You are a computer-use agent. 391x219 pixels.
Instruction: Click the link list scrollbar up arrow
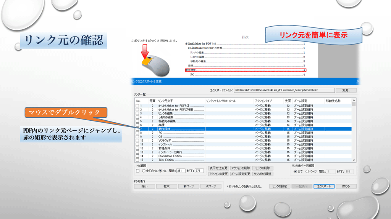tap(354, 100)
